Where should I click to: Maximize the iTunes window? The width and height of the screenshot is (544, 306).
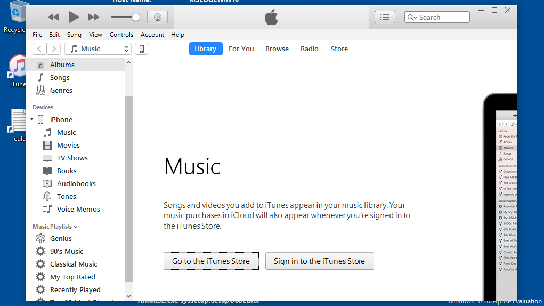(494, 11)
